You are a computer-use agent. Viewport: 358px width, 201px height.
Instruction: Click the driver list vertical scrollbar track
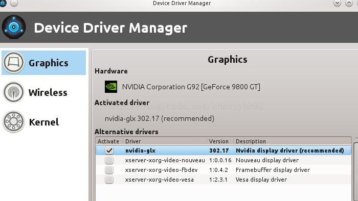click(x=356, y=172)
